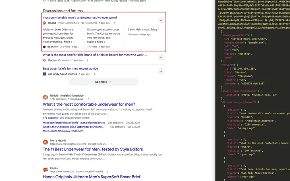Click the "search_parameters" JSON key
Screen dimensions: 290x181
(x=234, y=35)
